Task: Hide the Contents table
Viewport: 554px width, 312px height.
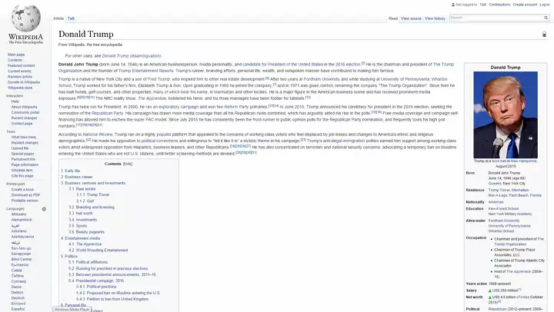Action: coord(128,164)
